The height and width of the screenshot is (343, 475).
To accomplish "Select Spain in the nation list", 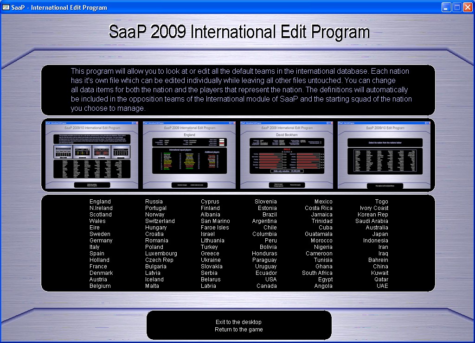I will click(x=96, y=254).
